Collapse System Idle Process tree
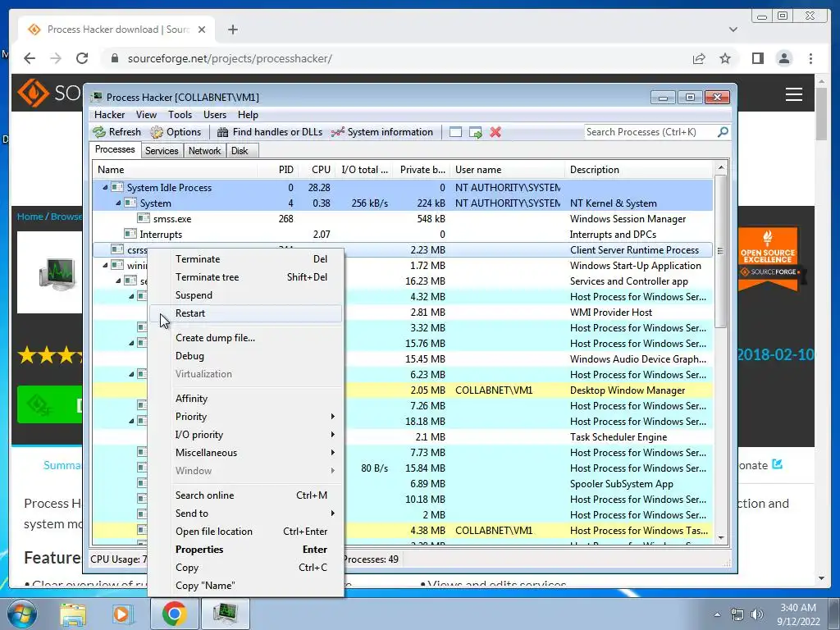Screen dimensions: 840x630 pyautogui.click(x=105, y=188)
